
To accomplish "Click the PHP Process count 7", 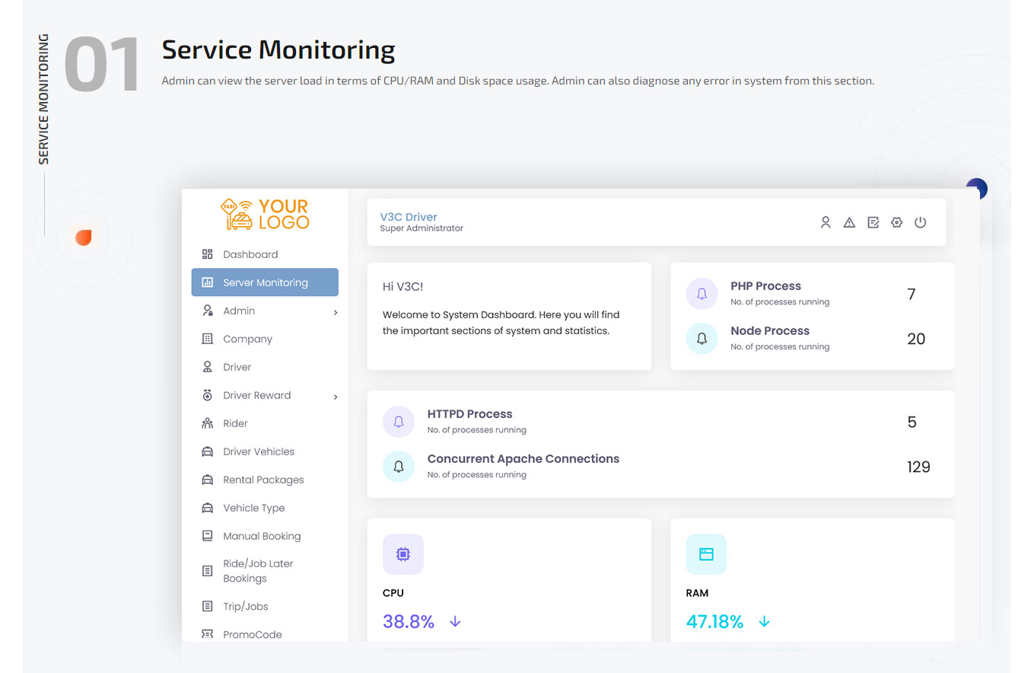I will (912, 294).
